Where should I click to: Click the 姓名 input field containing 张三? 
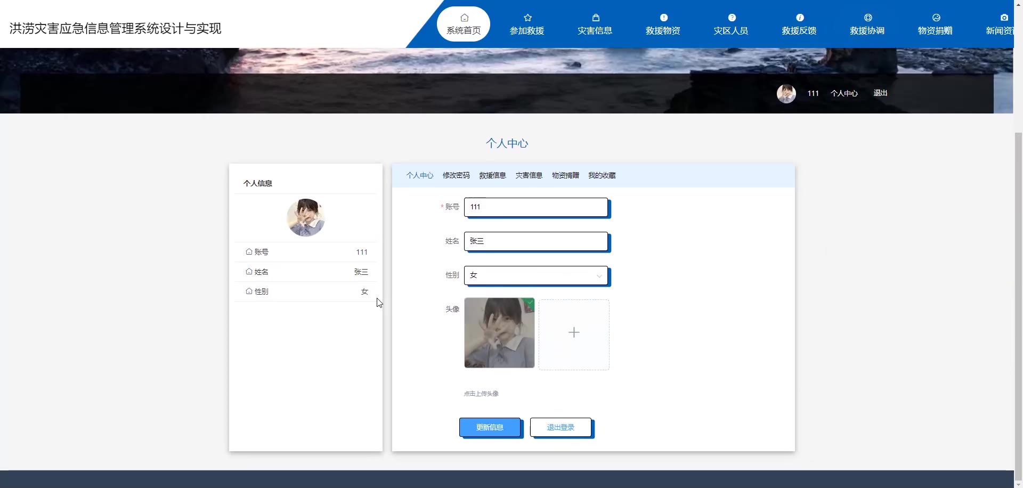coord(536,241)
